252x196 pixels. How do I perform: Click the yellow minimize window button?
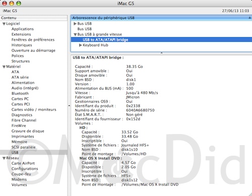[12, 4]
